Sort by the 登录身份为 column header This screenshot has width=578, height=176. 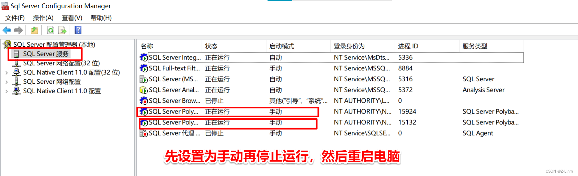[363, 46]
